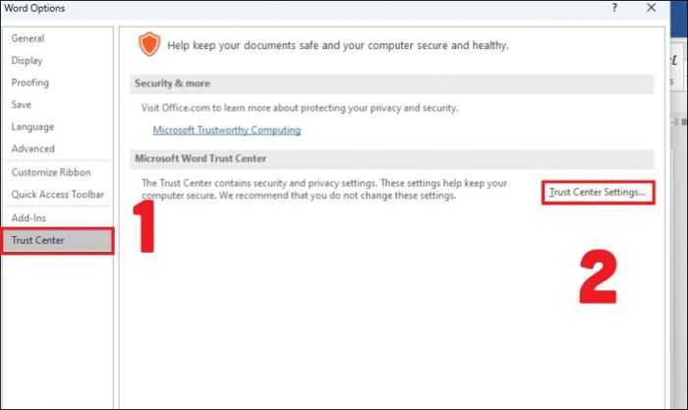Go to the Advanced options category

click(x=32, y=148)
